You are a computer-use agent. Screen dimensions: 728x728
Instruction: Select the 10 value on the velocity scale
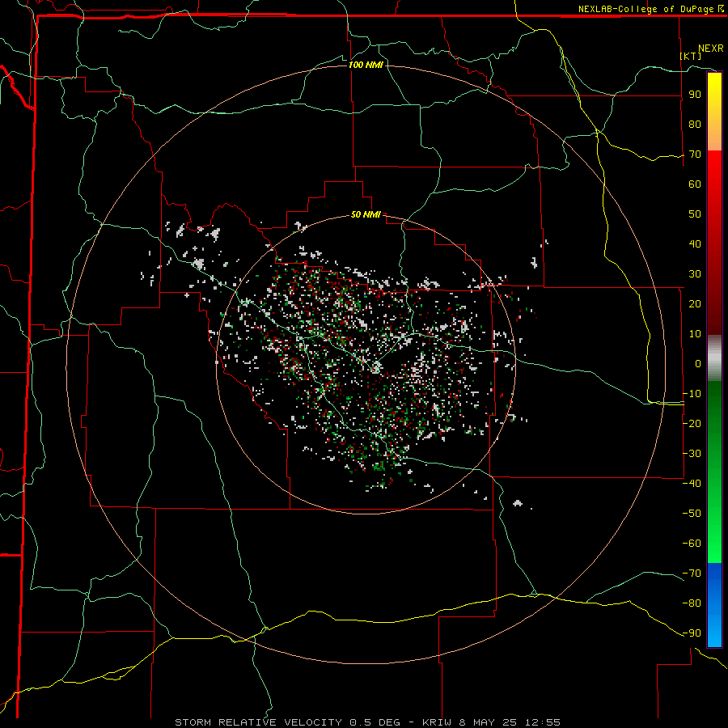coord(695,334)
